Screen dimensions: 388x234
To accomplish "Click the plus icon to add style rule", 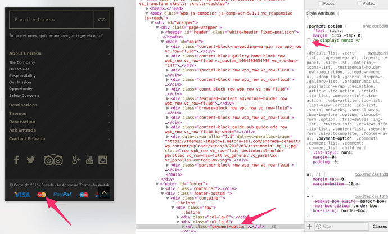I will click(x=310, y=226).
